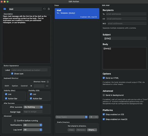Uncheck Step enabled on macOS

point(104,119)
